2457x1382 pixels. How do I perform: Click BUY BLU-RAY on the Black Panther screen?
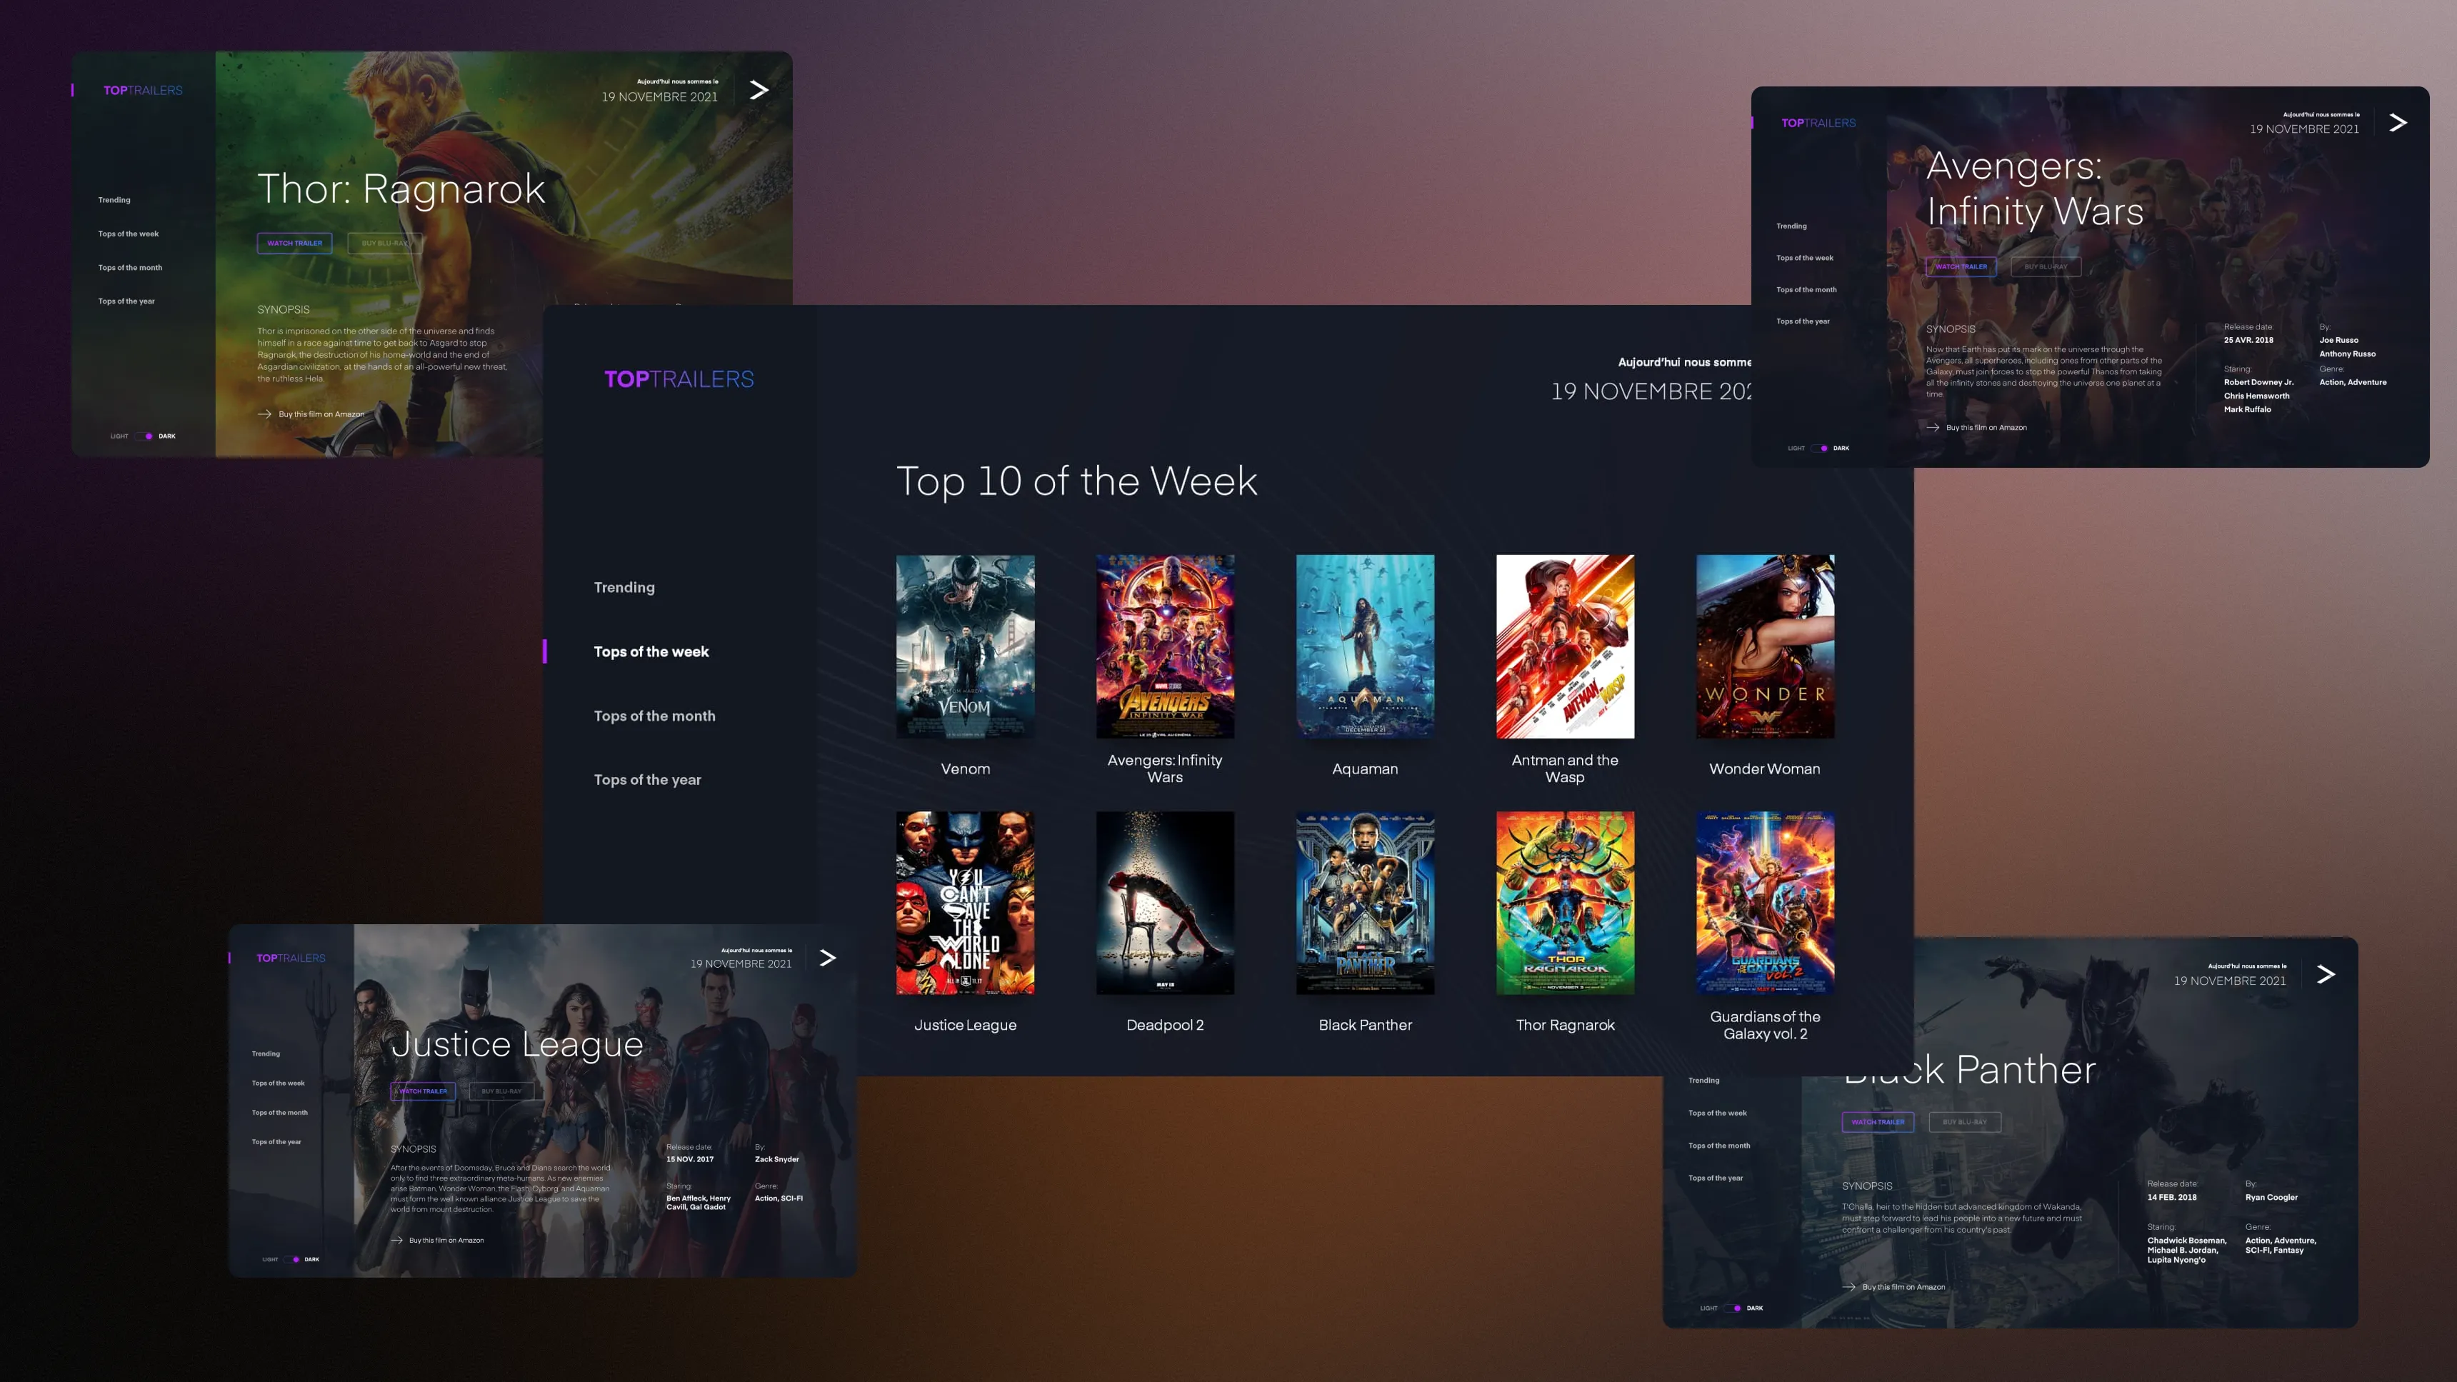pos(1965,1123)
